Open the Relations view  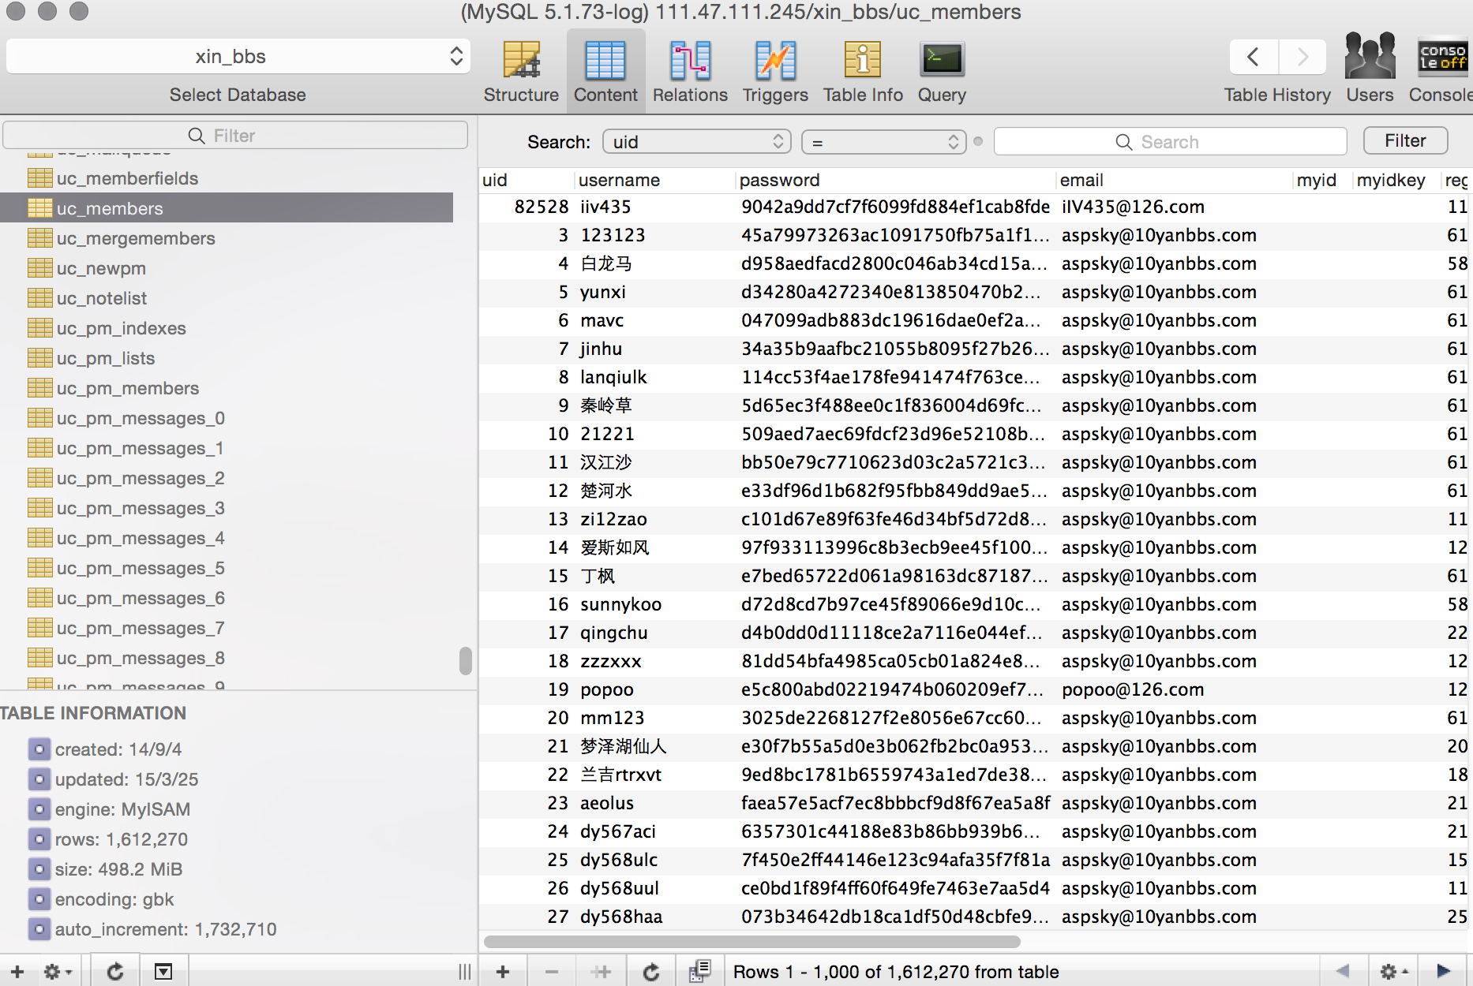point(690,71)
